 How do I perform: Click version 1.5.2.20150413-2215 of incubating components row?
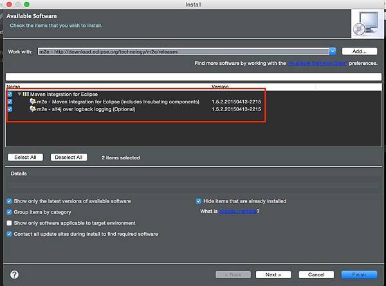[236, 102]
